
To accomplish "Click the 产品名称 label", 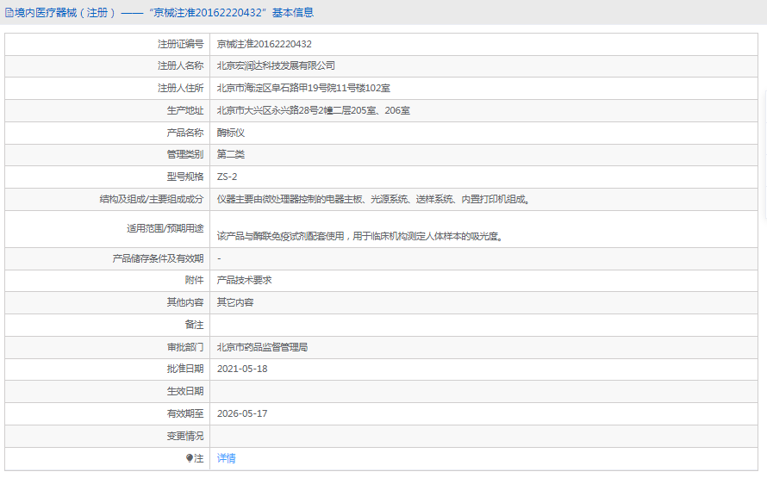I will (185, 133).
